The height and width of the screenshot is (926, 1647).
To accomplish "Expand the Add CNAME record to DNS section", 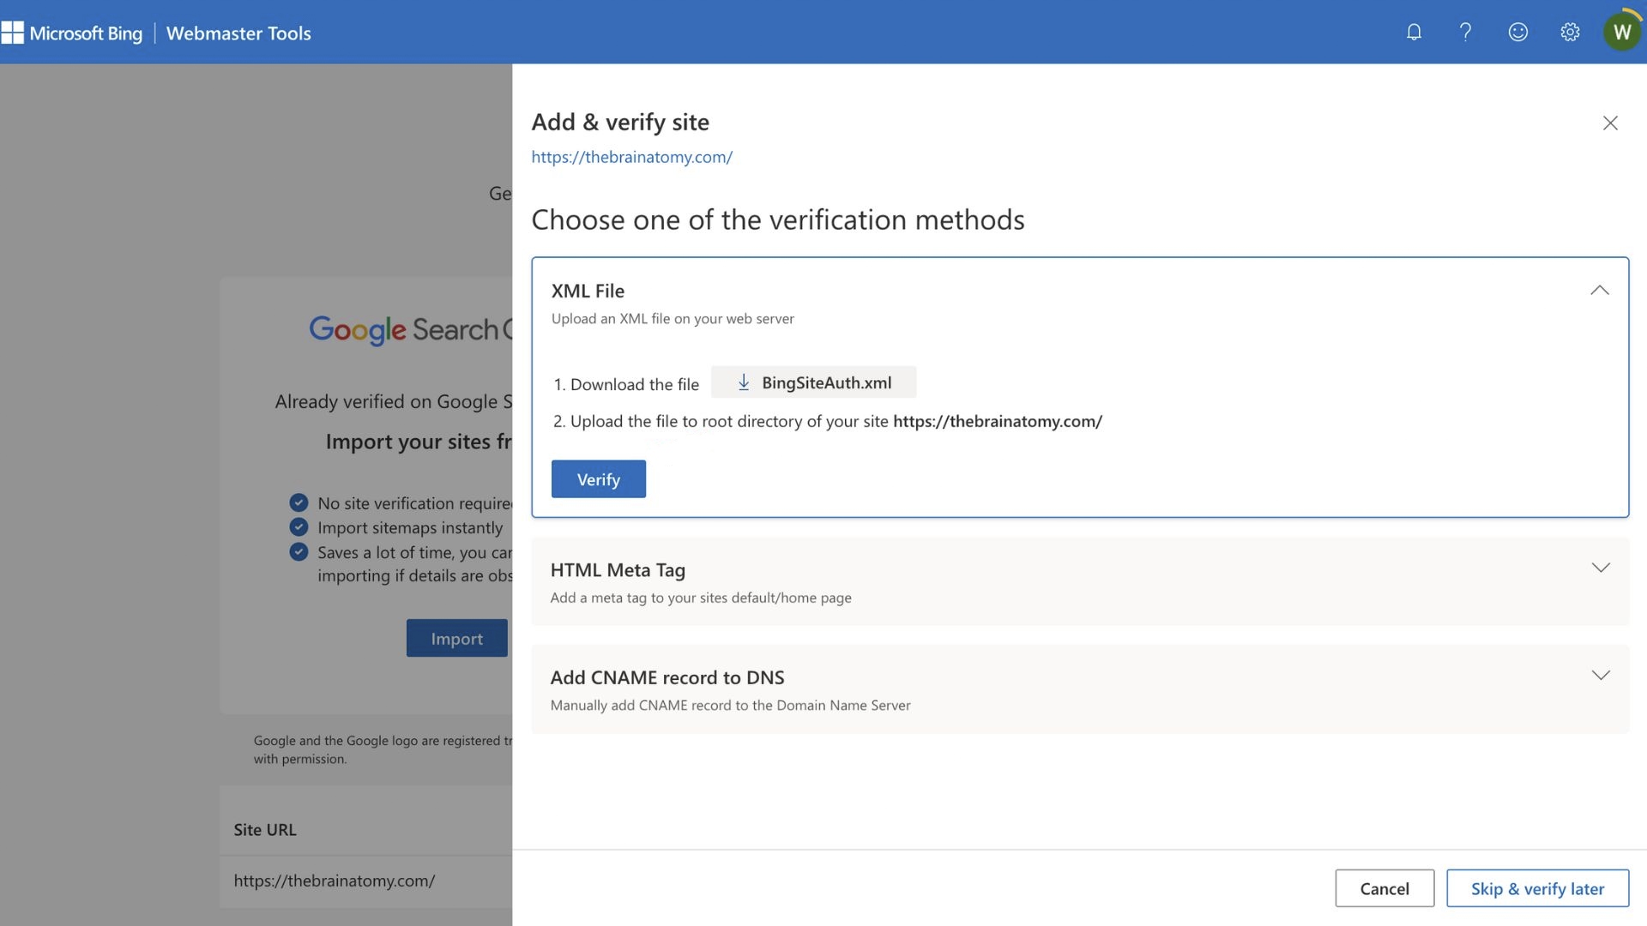I will [1600, 676].
